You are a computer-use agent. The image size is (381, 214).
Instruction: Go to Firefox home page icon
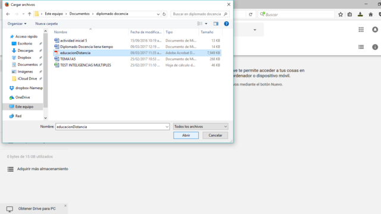tap(370, 14)
